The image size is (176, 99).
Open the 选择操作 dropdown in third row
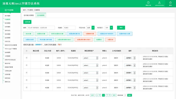[x=130, y=73]
